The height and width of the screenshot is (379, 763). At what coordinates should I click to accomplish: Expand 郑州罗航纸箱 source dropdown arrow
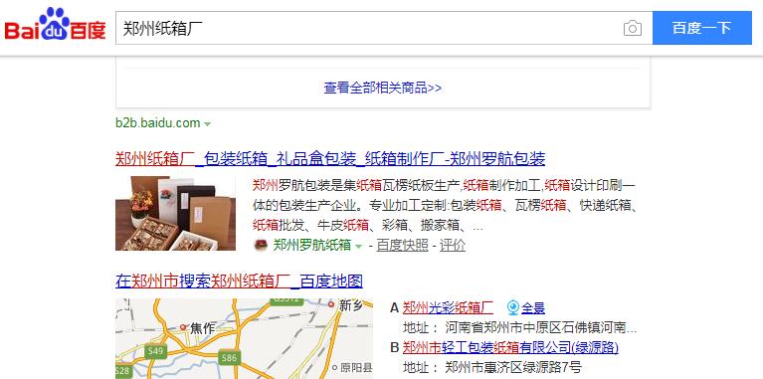(359, 246)
